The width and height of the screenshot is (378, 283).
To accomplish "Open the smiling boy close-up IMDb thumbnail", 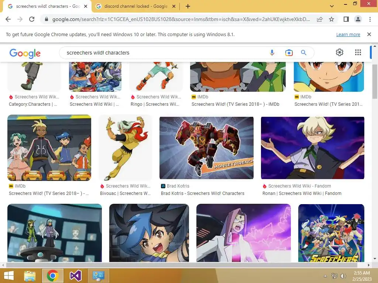I will 329,77.
